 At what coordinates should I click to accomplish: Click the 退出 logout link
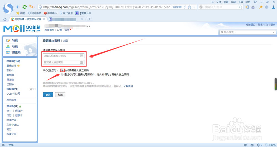(x=273, y=25)
